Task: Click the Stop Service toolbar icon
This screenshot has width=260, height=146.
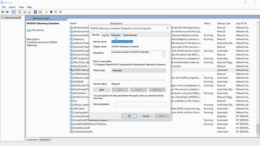Action: (51, 12)
